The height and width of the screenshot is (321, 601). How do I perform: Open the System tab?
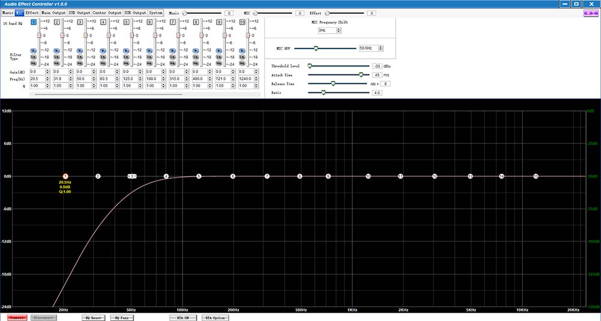tap(156, 13)
